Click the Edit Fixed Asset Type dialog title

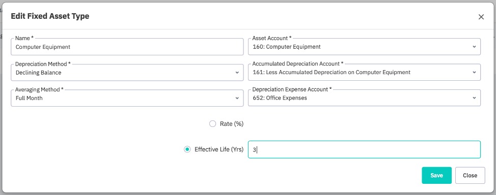(x=50, y=16)
